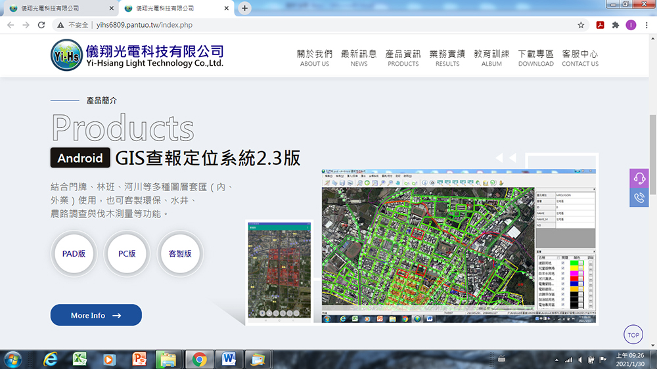
Task: Open Excel from the taskbar
Action: (79, 359)
